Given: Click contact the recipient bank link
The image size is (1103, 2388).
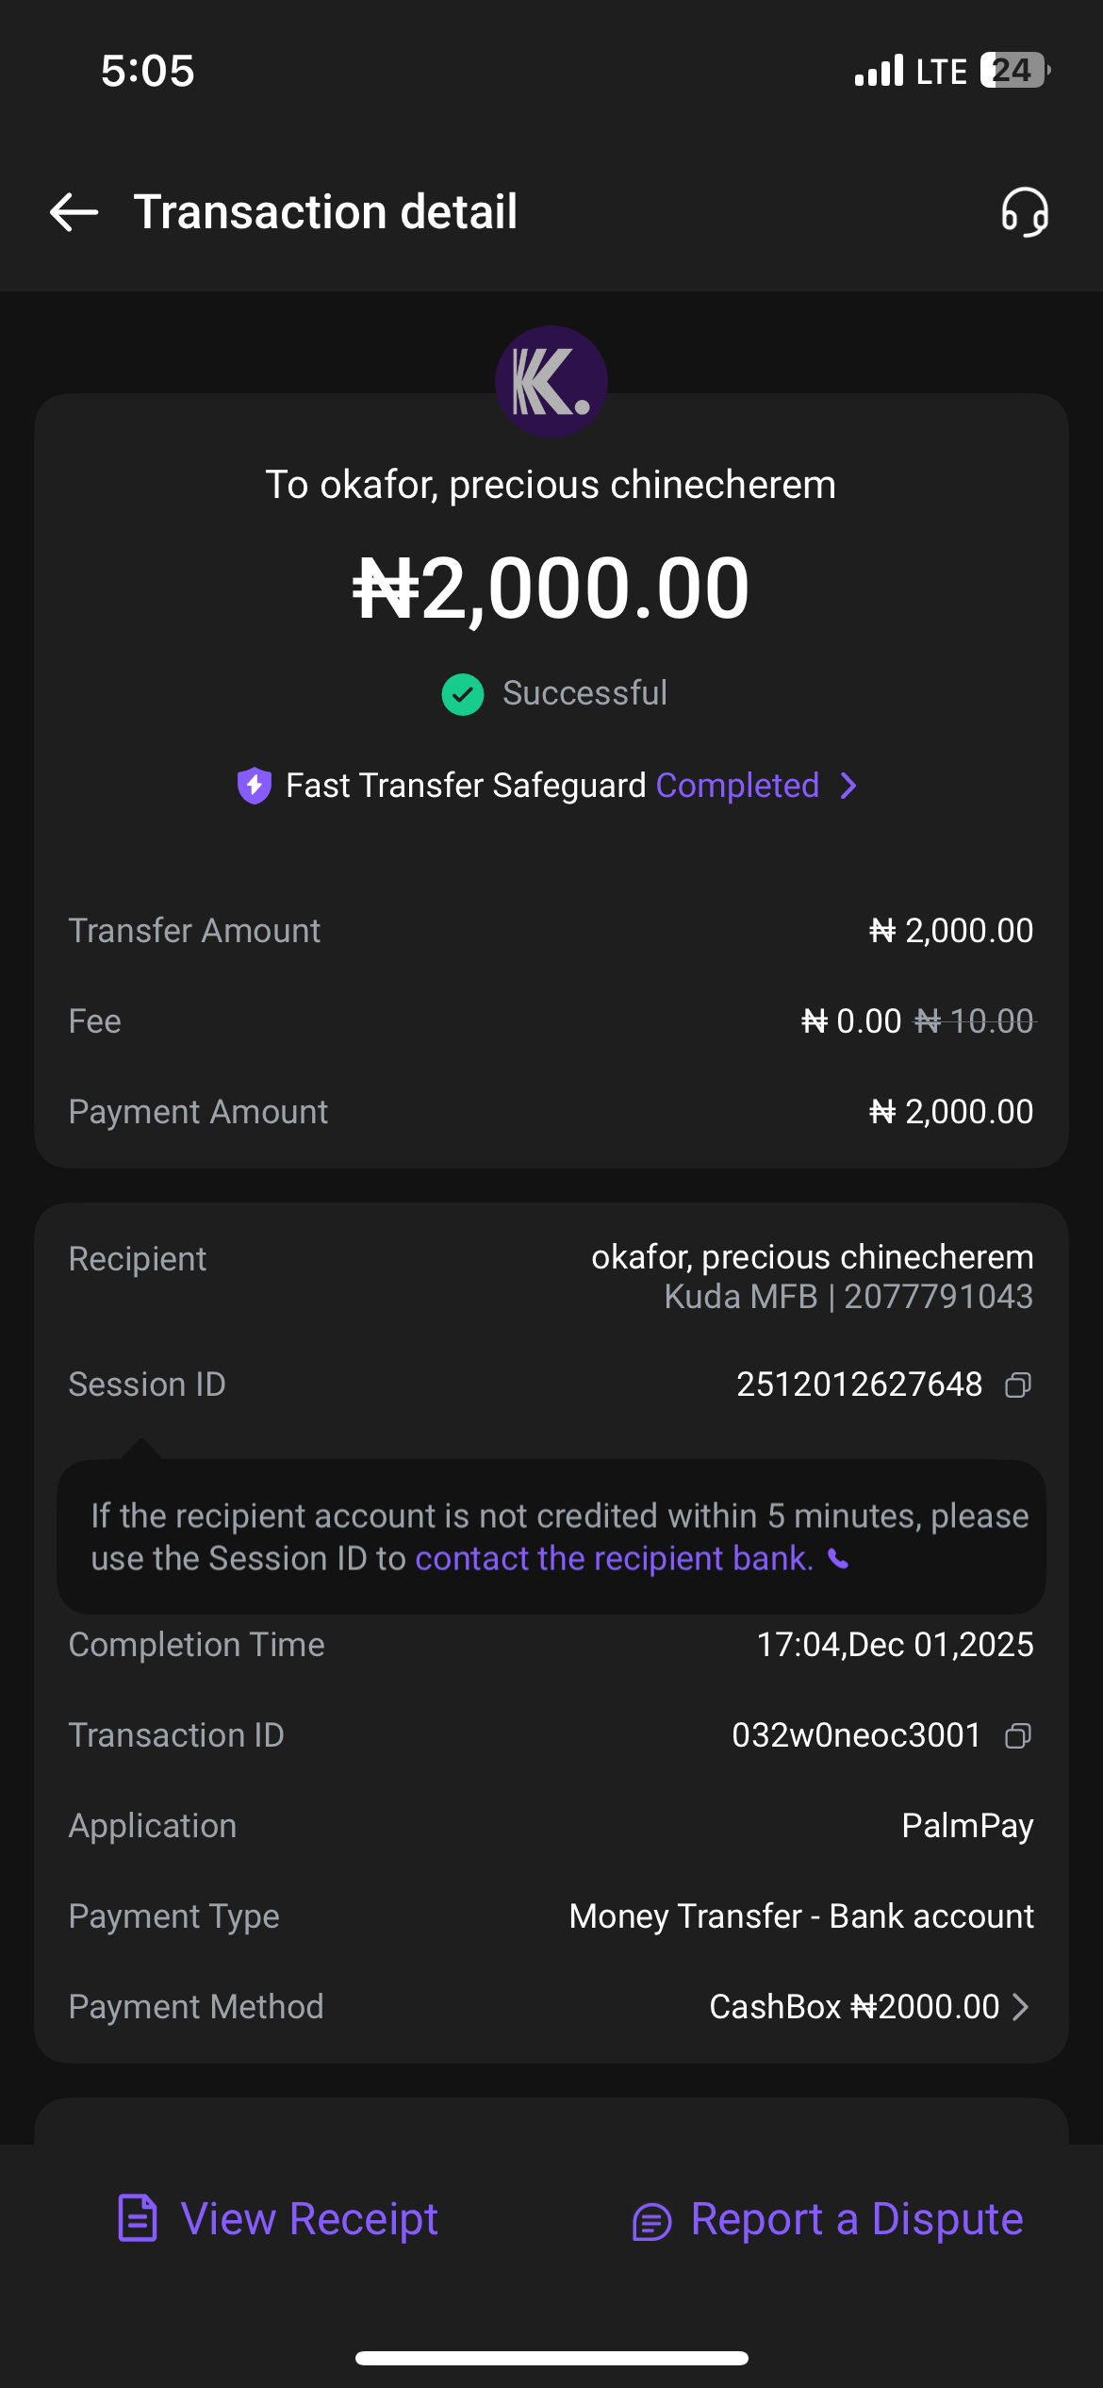Looking at the screenshot, I should pyautogui.click(x=614, y=1559).
